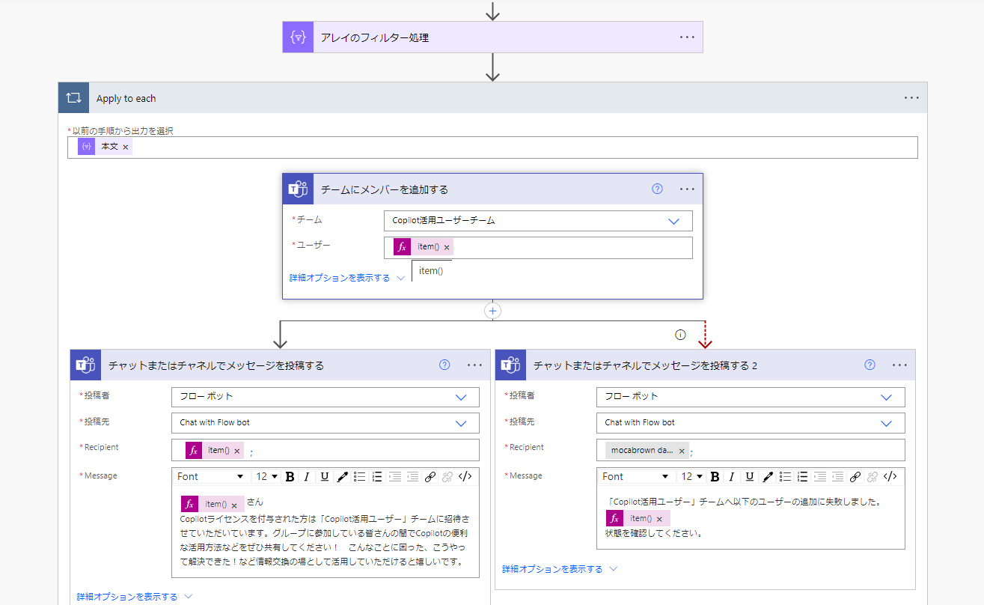Open Font dropdown in right message editor
984x605 pixels.
click(x=635, y=476)
